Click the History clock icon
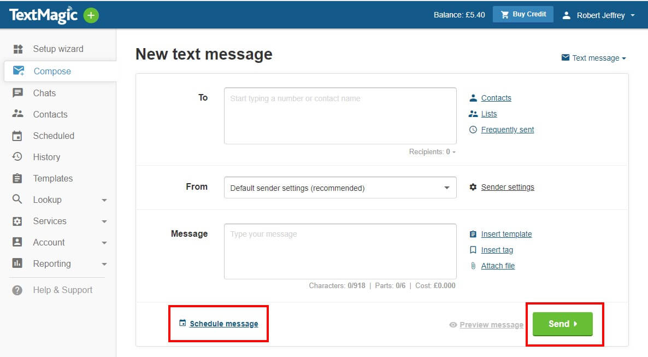Viewport: 648px width, 357px height. coord(17,156)
